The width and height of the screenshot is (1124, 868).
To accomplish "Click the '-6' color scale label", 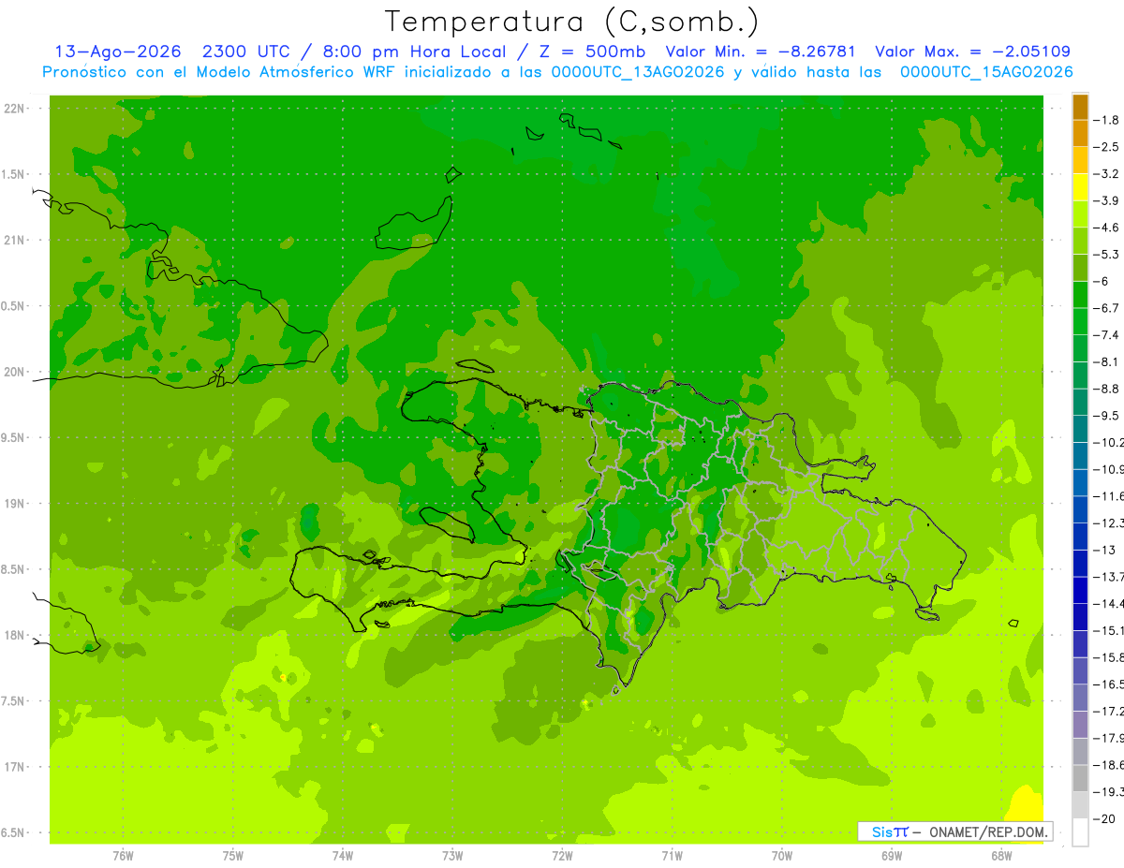I will 1102,281.
